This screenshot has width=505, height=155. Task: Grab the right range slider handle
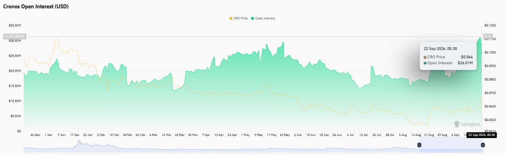tap(482, 145)
